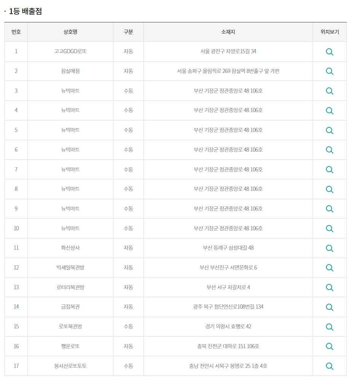Open location search for 빅세일복권방
Screen dimensions: 353x382
click(329, 268)
